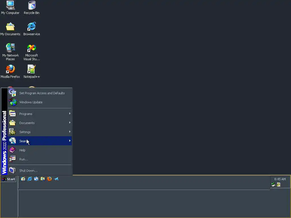This screenshot has height=218, width=291.
Task: Open Windows Update from Start menu
Action: 40,102
